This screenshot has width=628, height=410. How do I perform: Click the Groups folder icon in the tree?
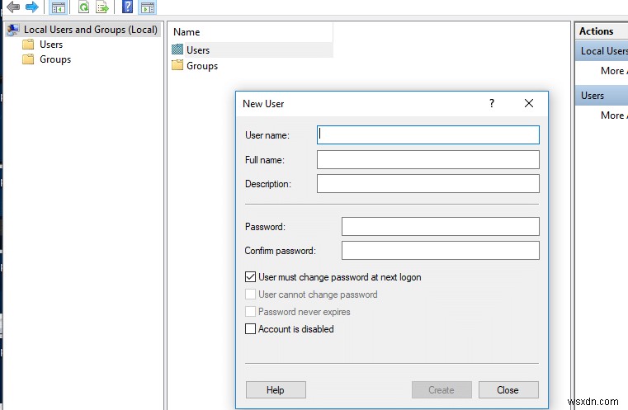28,59
